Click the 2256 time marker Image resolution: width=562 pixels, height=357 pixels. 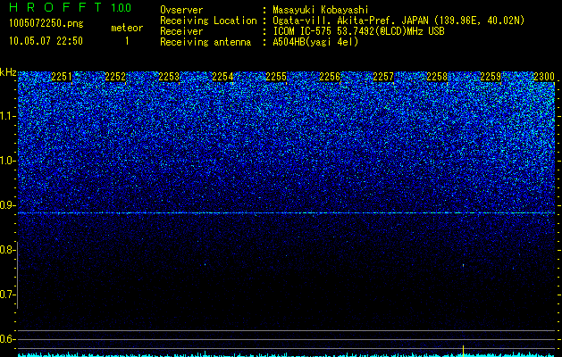[x=330, y=77]
